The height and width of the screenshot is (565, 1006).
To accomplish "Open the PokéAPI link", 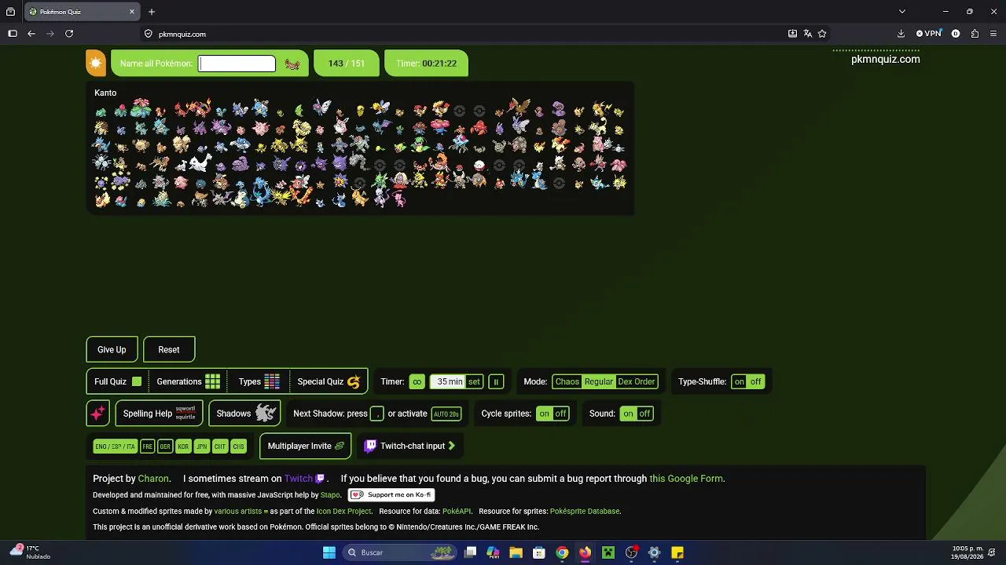I will click(457, 512).
